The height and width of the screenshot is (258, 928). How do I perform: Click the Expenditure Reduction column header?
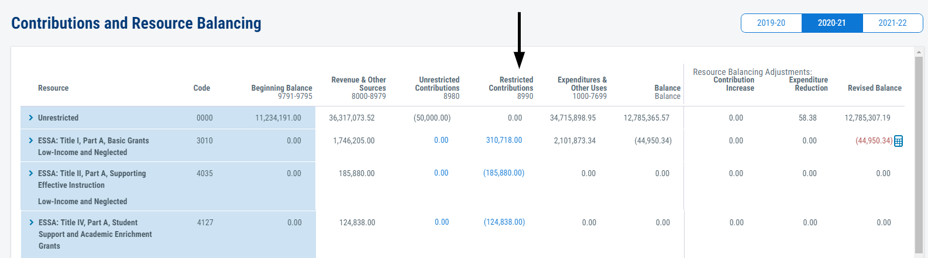tap(809, 84)
